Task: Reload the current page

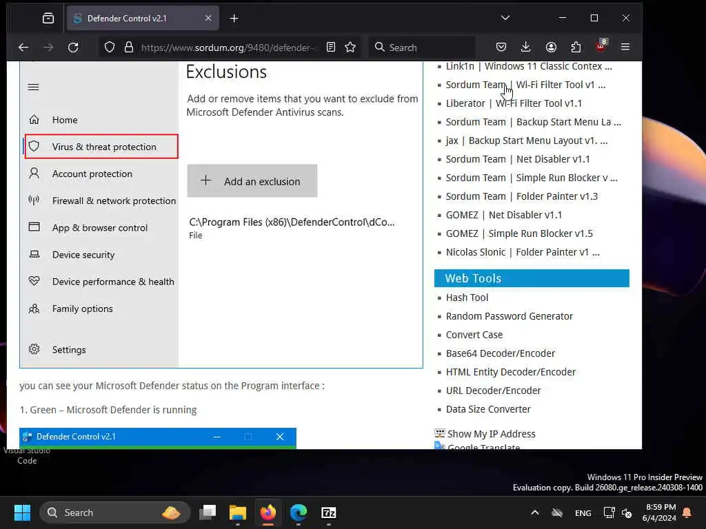Action: coord(73,48)
